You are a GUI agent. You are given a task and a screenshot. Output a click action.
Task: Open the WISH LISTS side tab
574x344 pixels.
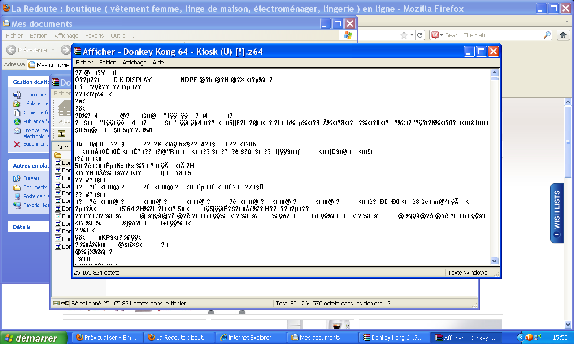557,213
